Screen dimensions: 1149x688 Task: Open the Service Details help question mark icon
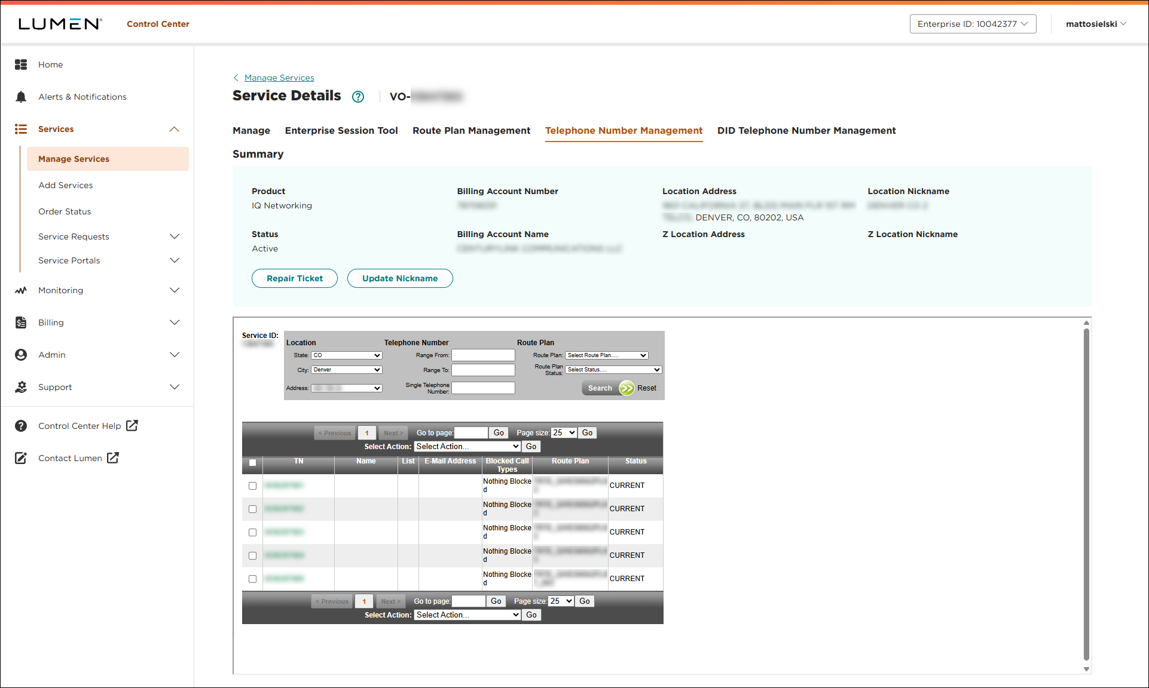tap(357, 97)
